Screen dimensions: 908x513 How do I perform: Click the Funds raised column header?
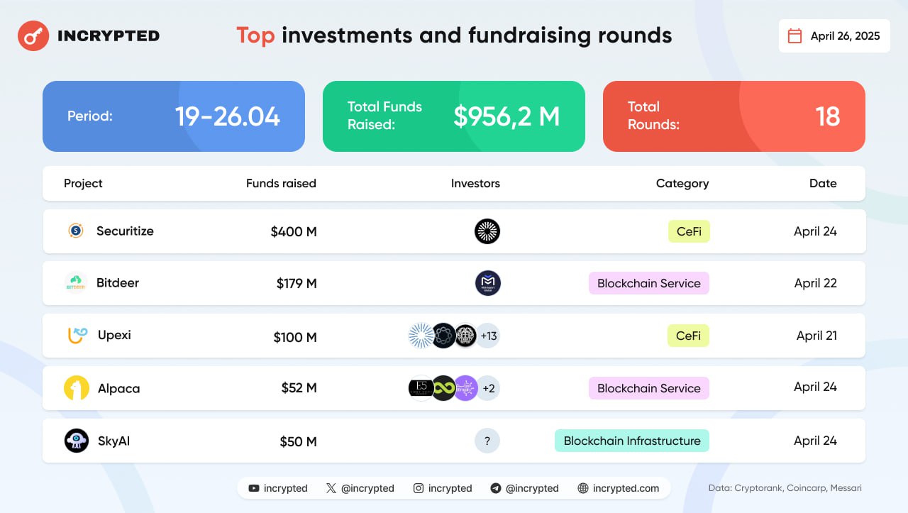pos(281,183)
